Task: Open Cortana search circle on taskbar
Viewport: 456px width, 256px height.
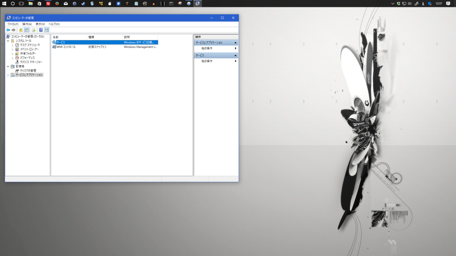Action: pyautogui.click(x=13, y=4)
